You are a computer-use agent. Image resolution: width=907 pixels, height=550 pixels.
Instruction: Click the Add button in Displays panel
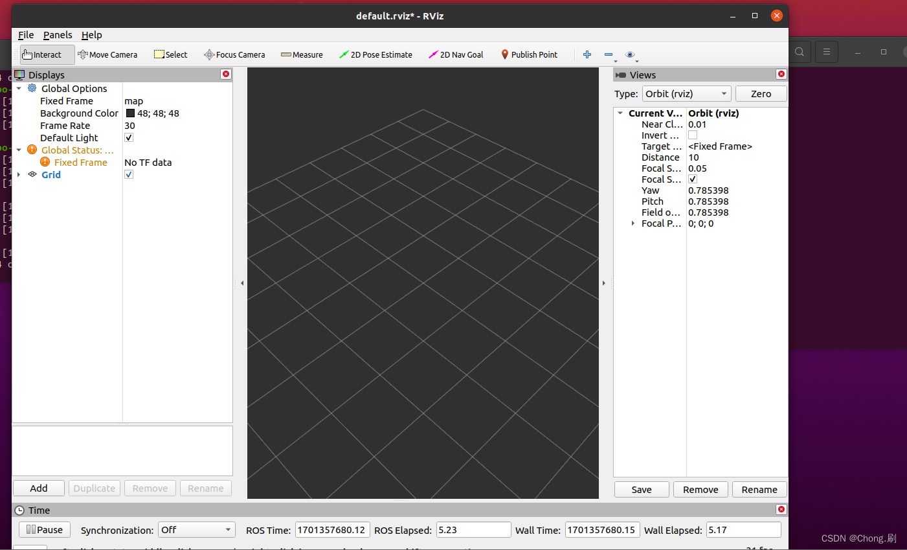click(38, 488)
